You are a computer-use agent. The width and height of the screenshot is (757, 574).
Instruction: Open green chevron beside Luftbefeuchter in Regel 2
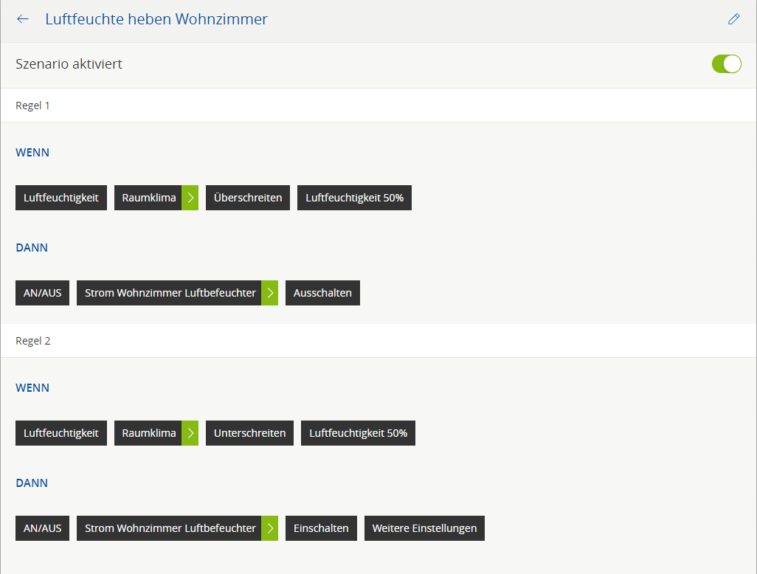coord(270,528)
